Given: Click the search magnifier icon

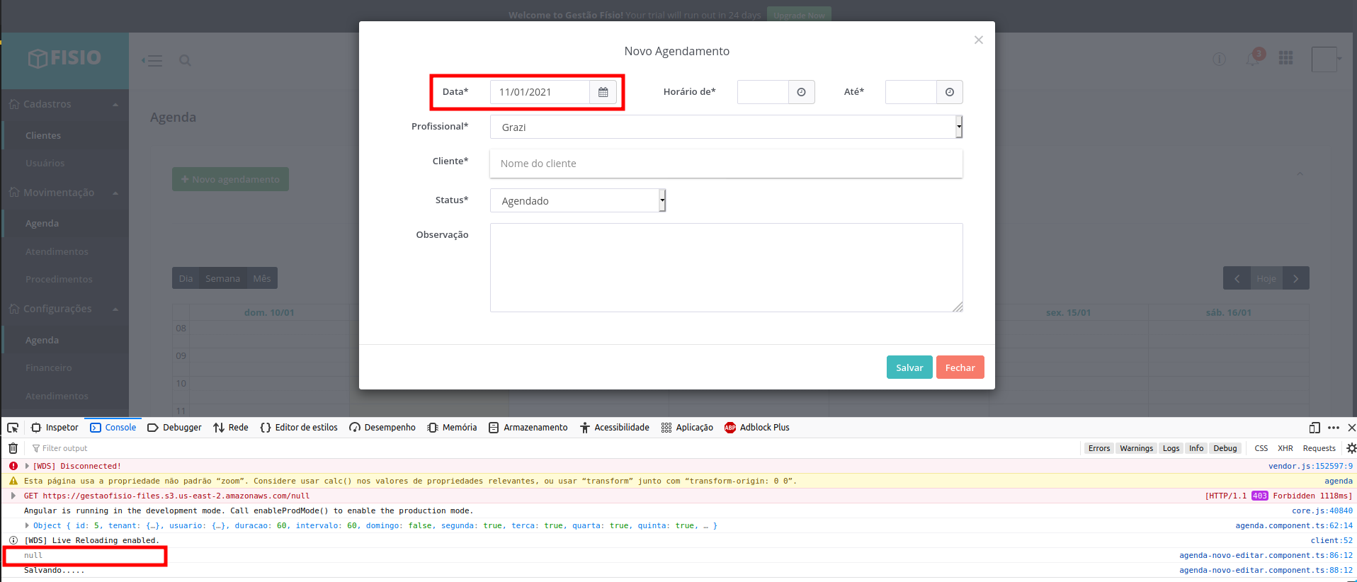Looking at the screenshot, I should click(x=185, y=61).
